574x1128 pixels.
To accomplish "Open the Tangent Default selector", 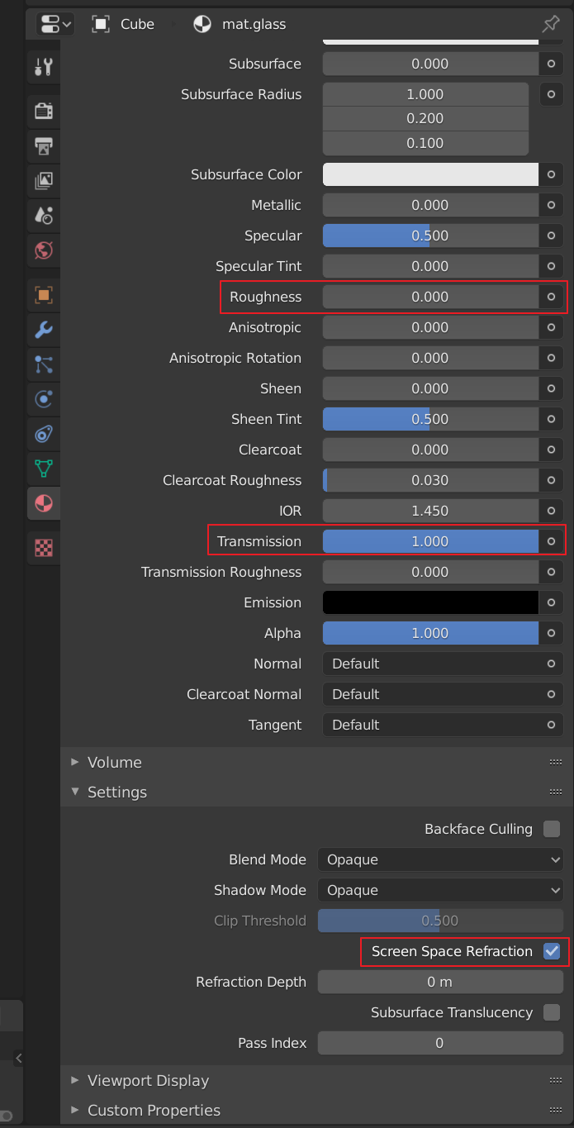I will (x=442, y=725).
